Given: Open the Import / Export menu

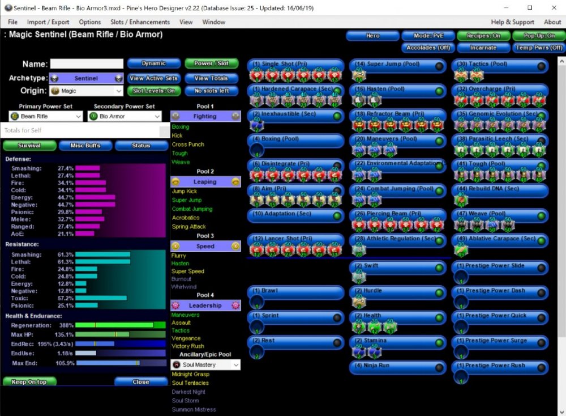Looking at the screenshot, I should point(48,22).
